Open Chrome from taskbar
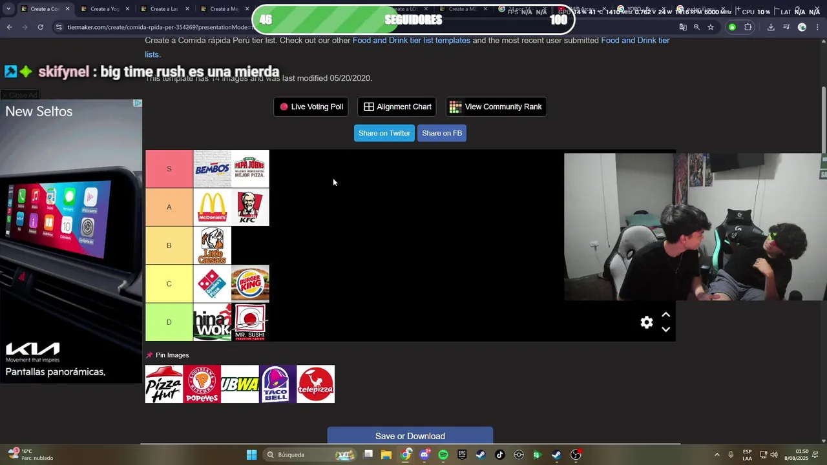 [406, 455]
